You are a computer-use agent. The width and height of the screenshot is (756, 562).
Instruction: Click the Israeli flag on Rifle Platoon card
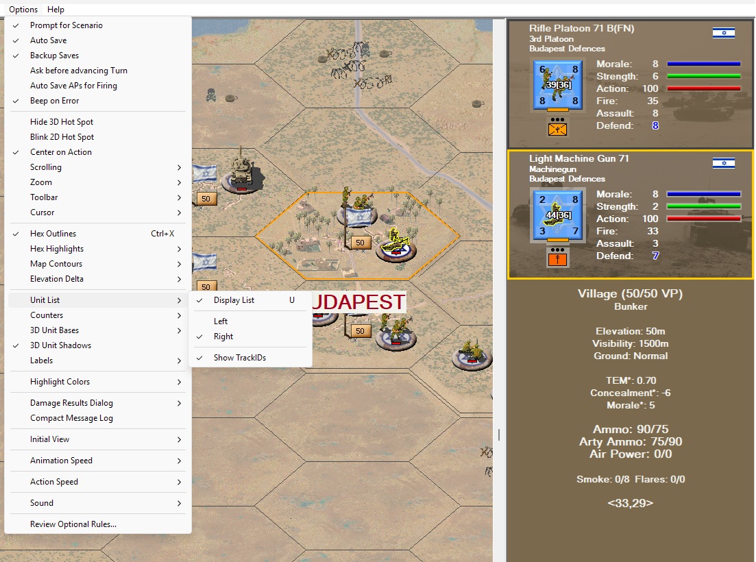pos(724,33)
